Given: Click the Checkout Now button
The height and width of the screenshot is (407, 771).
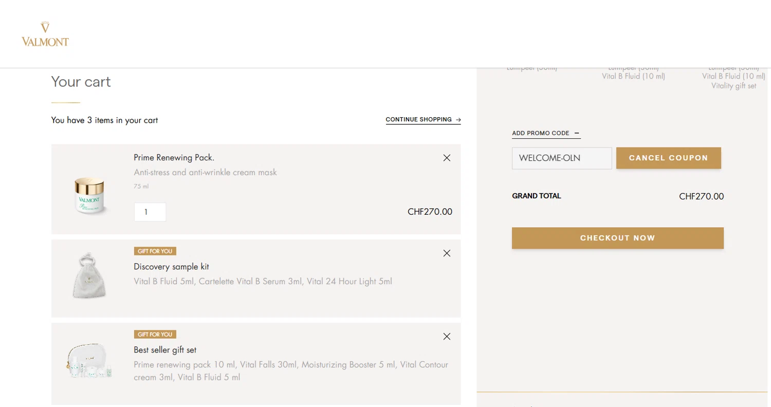Looking at the screenshot, I should coord(617,238).
